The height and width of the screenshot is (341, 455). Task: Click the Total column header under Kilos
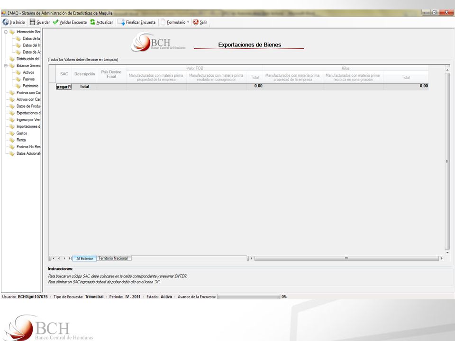(406, 77)
